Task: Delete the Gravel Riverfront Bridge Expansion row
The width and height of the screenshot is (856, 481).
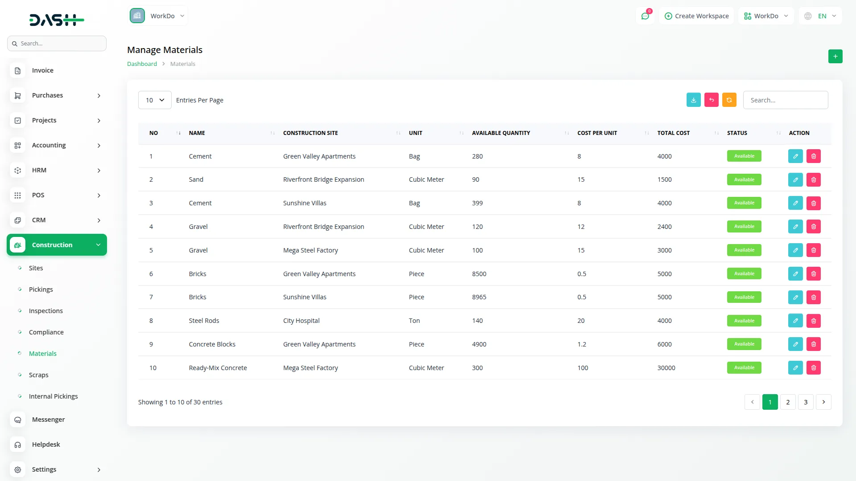Action: [813, 227]
